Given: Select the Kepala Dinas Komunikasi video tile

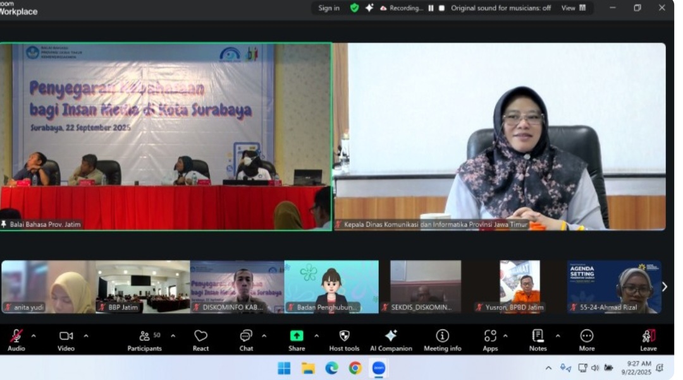Looking at the screenshot, I should tap(500, 136).
